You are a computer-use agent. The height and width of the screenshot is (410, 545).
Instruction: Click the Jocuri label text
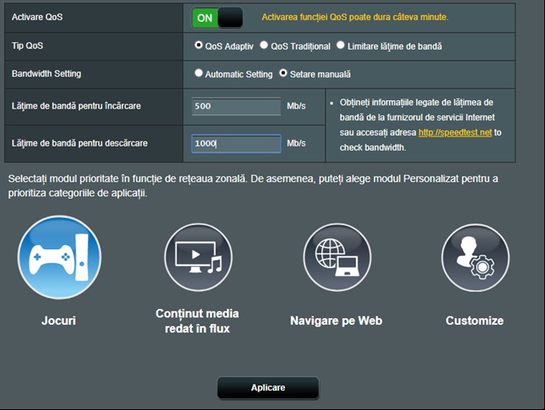pyautogui.click(x=59, y=321)
